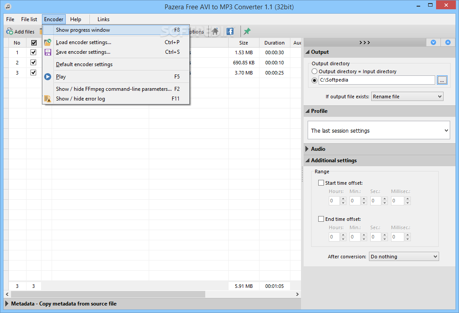Select the 1.53 MB size cell
This screenshot has height=313, width=459.
tap(244, 52)
